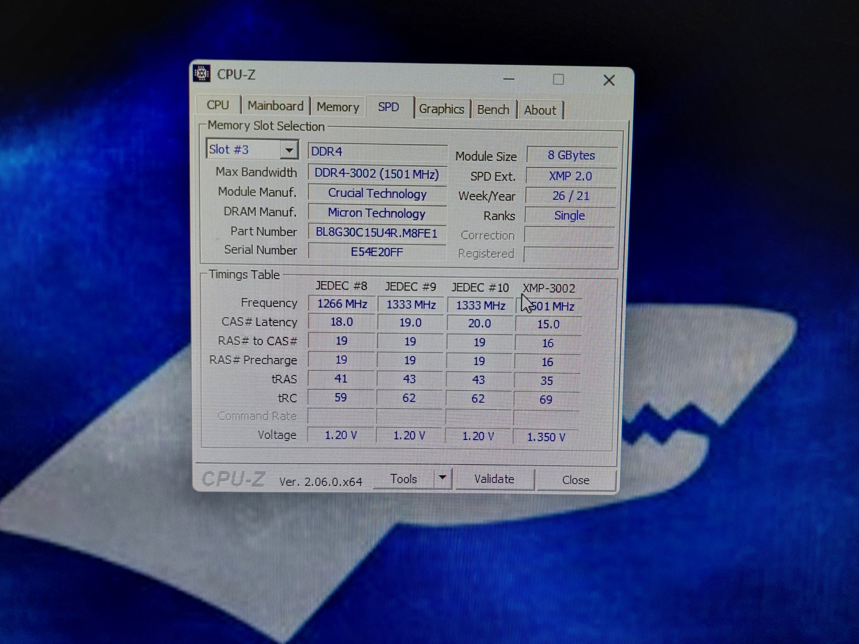Switch to the Mainboard tab
This screenshot has height=644, width=859.
coord(275,106)
